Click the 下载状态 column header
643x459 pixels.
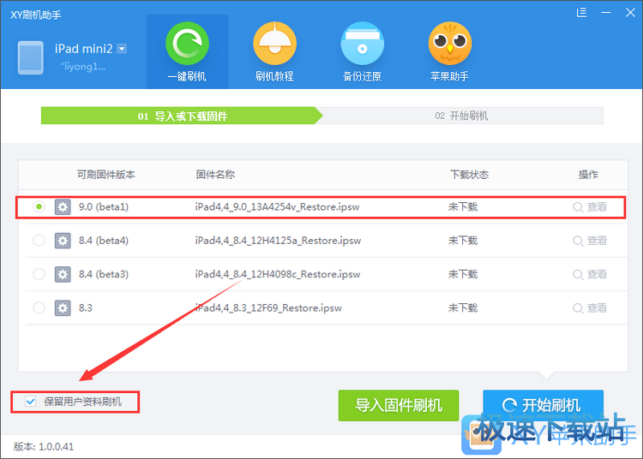point(469,175)
